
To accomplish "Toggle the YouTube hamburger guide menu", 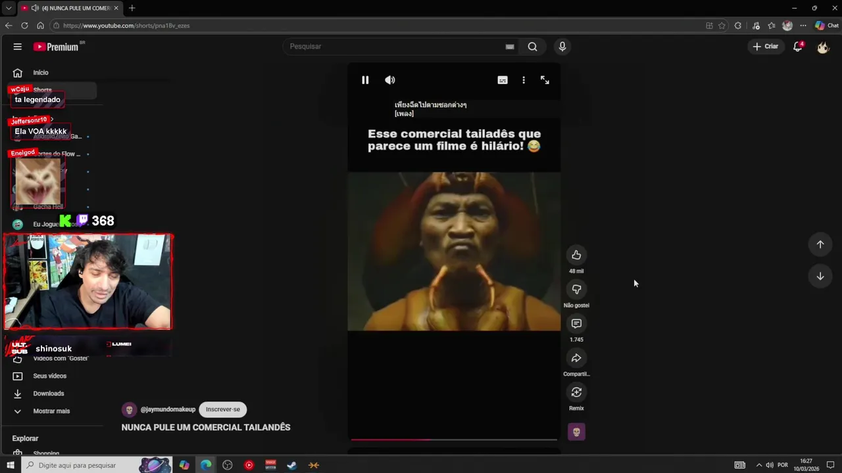I will pyautogui.click(x=18, y=47).
